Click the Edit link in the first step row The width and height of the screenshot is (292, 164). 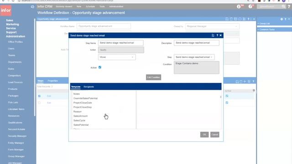tap(49, 96)
